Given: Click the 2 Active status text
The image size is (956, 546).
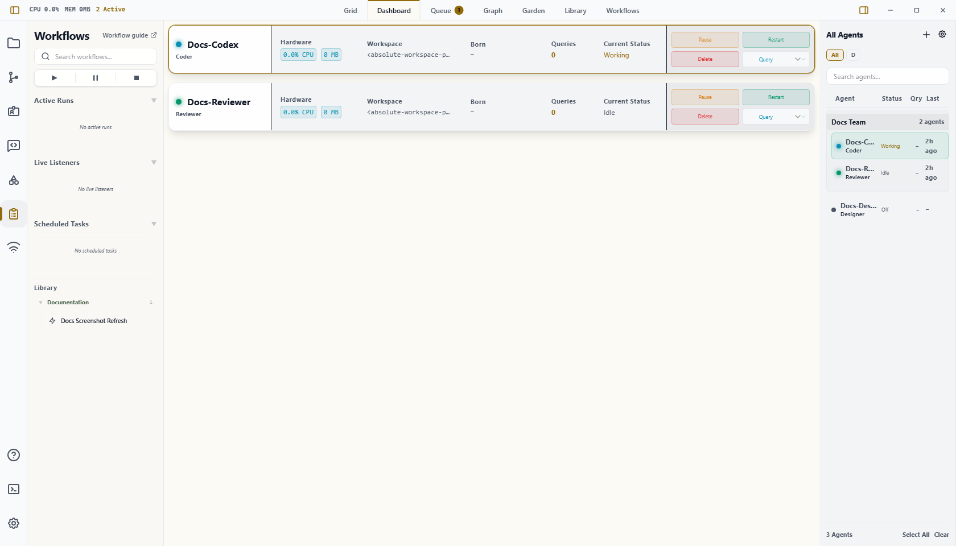Looking at the screenshot, I should click(x=110, y=9).
